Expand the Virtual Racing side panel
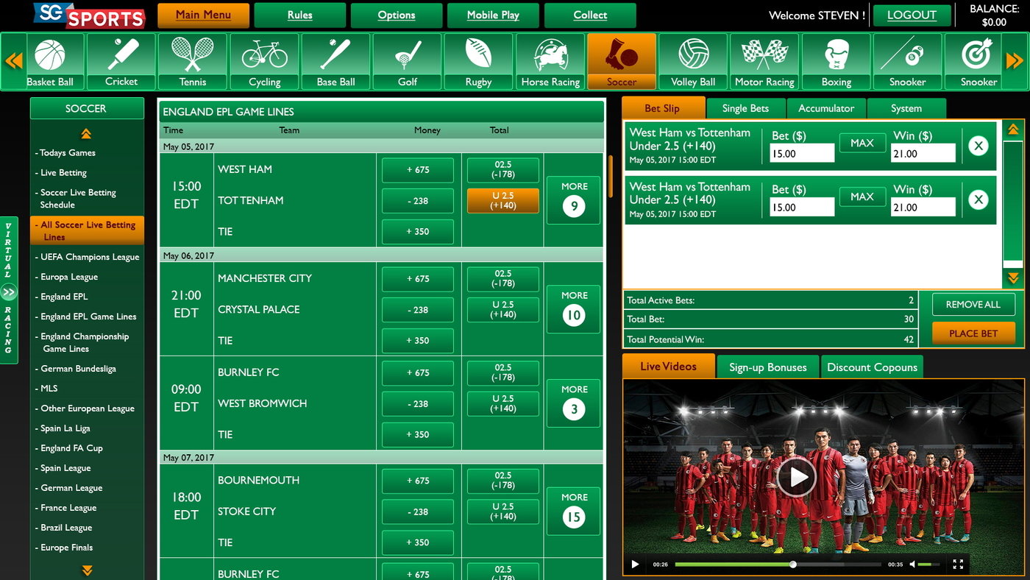This screenshot has height=580, width=1030. (9, 287)
